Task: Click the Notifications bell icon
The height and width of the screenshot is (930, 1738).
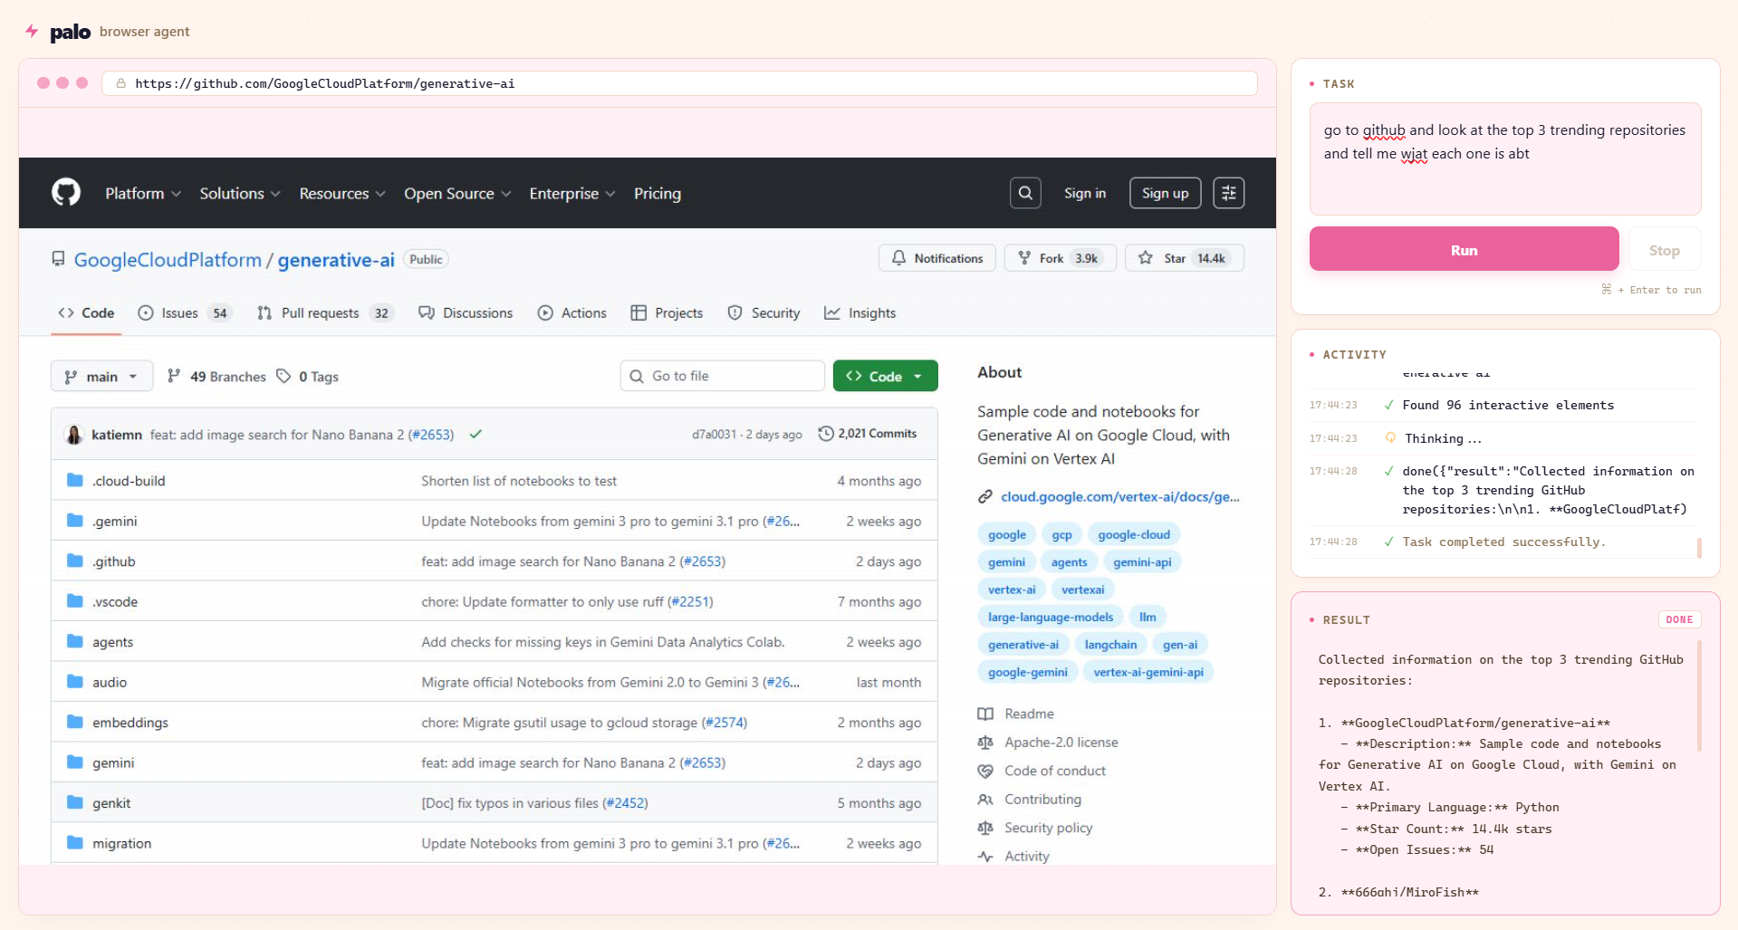Action: coord(898,258)
